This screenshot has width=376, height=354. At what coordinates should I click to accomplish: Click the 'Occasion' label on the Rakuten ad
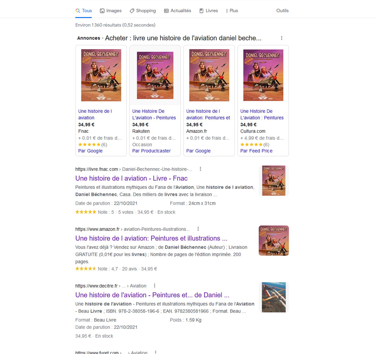click(x=142, y=144)
